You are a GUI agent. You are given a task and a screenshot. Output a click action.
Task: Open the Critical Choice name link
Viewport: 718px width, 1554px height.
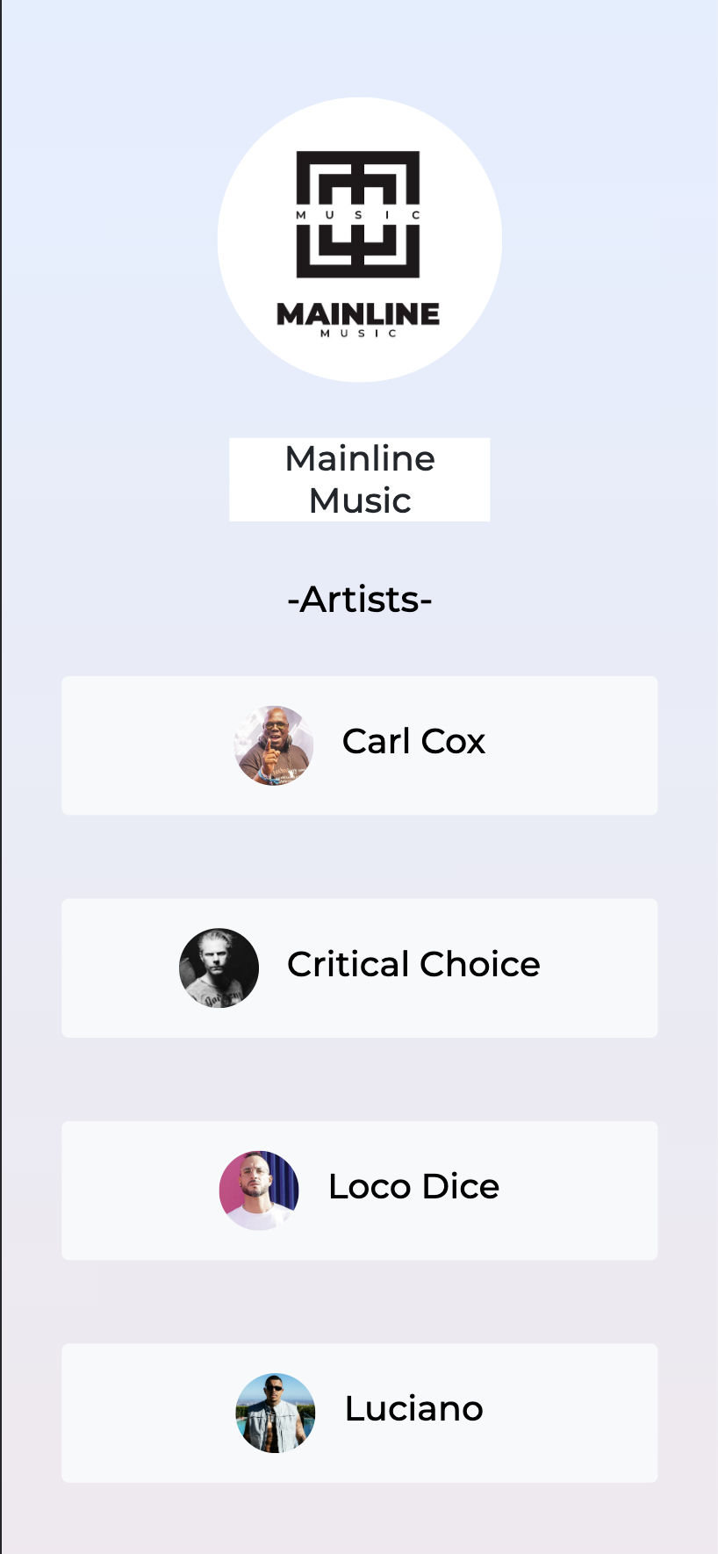point(413,964)
